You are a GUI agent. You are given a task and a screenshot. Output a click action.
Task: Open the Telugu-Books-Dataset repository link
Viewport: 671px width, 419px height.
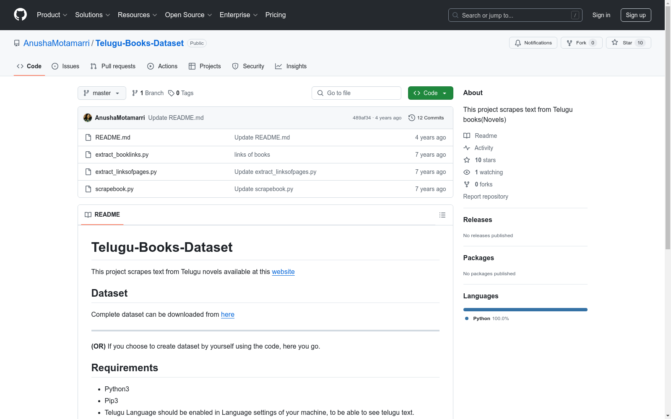point(140,43)
